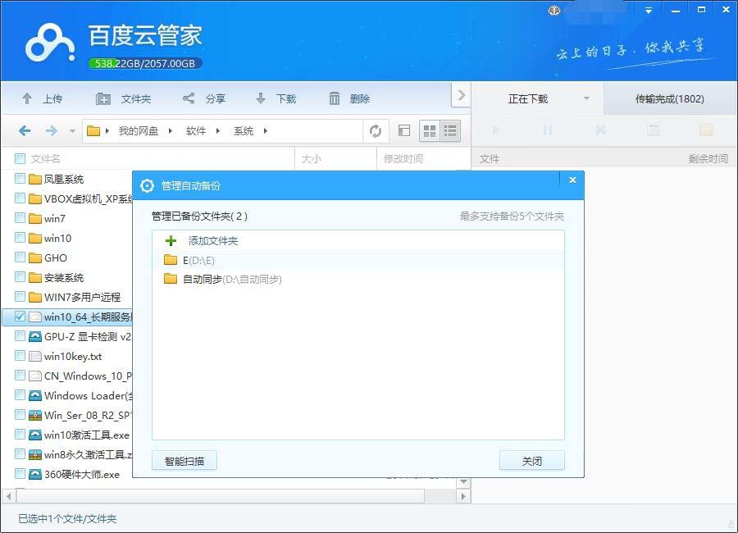Check the box for 安装系统 folder
The height and width of the screenshot is (533, 738).
tap(20, 277)
